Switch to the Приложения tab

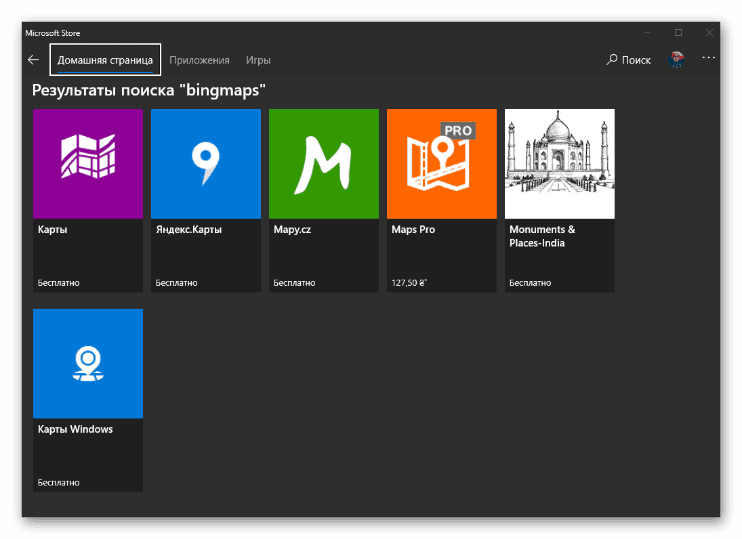(199, 60)
